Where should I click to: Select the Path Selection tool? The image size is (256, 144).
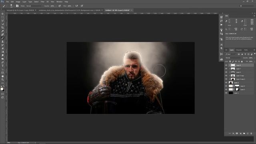2,69
